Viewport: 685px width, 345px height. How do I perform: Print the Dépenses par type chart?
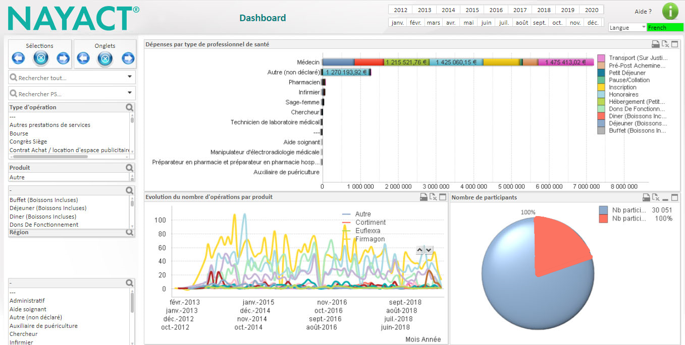pos(656,44)
